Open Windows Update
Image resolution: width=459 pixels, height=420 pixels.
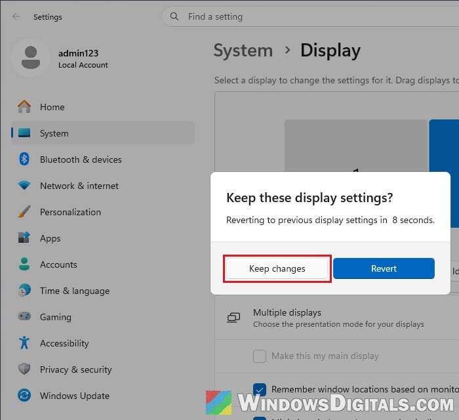coord(103,395)
